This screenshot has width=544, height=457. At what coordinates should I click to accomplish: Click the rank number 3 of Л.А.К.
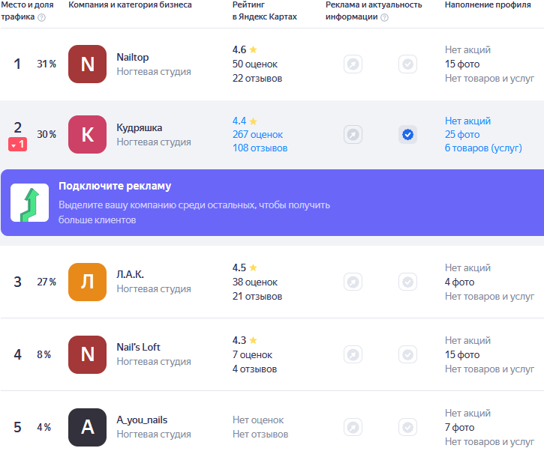(18, 282)
